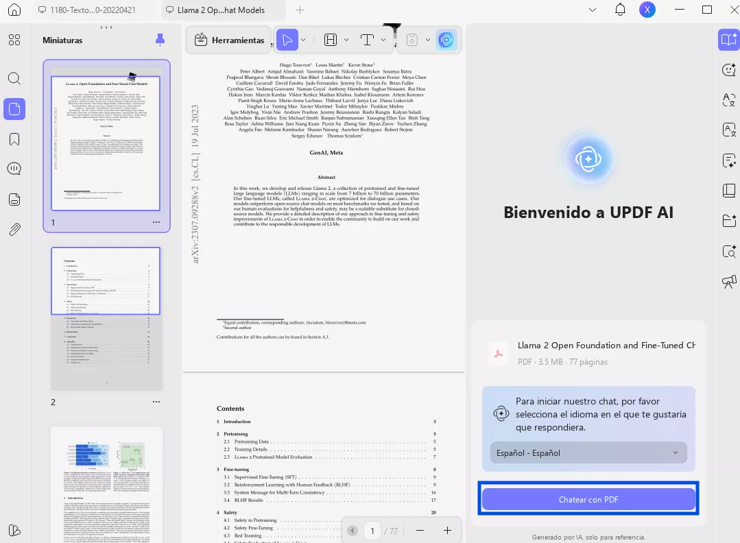Viewport: 740px width, 543px height.
Task: Open the layers icon at the bottom of the left sidebar
Action: click(14, 530)
